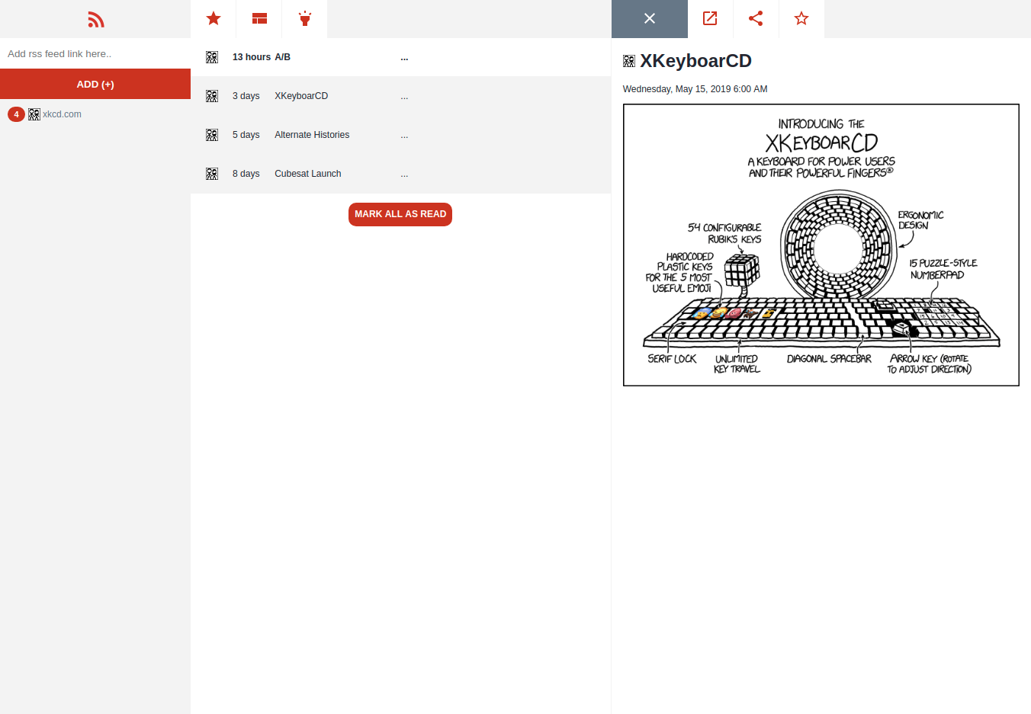This screenshot has width=1031, height=714.
Task: Share the XKeyboarCD article
Action: click(756, 18)
